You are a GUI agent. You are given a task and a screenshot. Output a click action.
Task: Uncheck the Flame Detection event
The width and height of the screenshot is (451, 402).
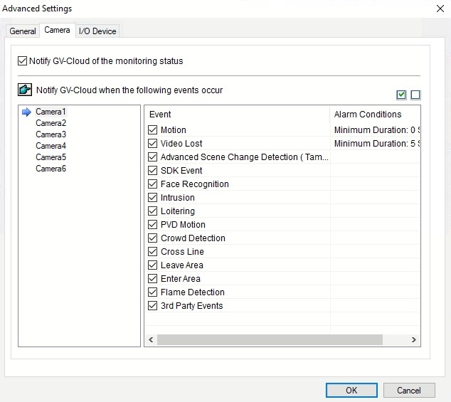[152, 292]
